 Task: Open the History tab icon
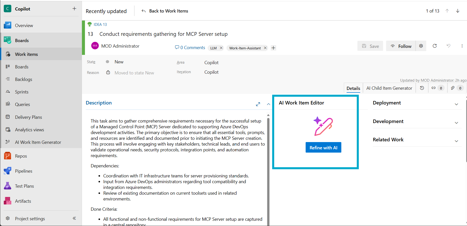click(422, 88)
